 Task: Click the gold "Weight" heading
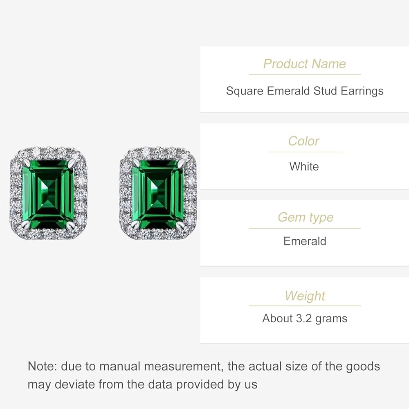305,296
